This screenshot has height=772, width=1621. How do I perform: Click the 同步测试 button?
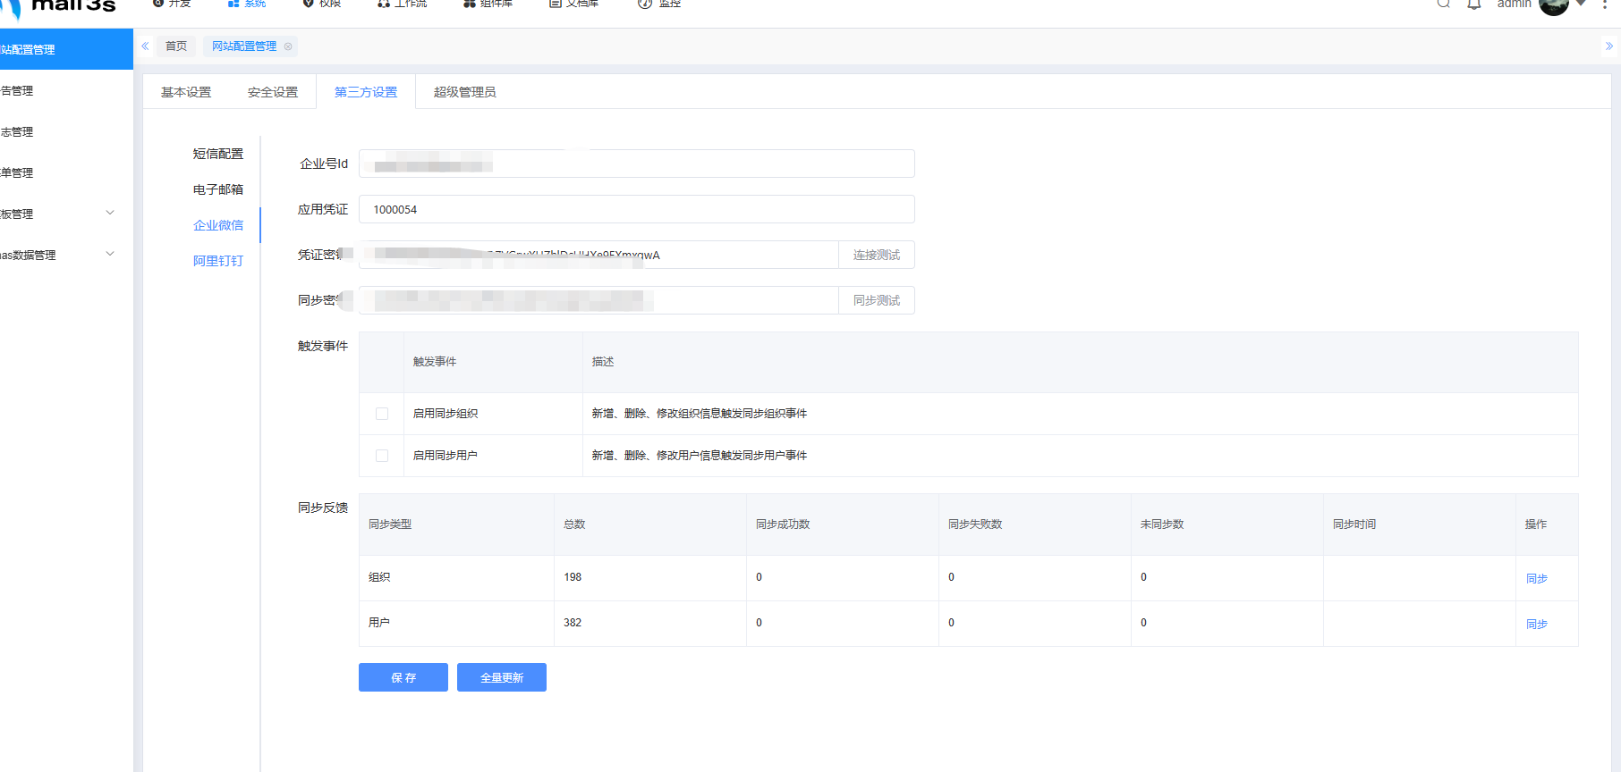tap(877, 300)
